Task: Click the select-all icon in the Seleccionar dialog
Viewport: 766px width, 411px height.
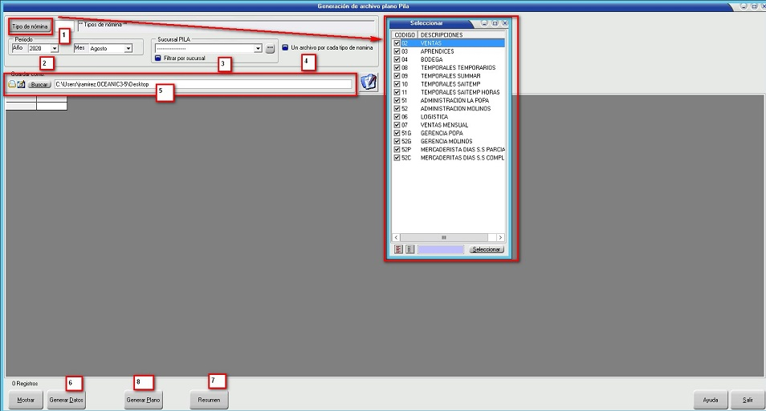Action: pyautogui.click(x=398, y=249)
